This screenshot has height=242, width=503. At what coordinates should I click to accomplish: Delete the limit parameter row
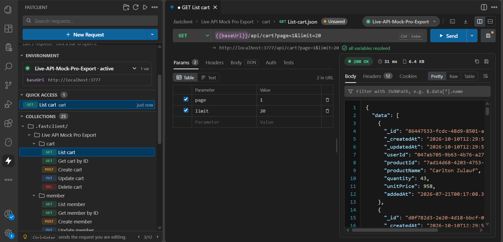tap(327, 111)
